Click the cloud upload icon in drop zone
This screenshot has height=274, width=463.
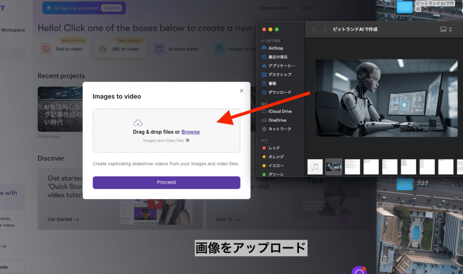coord(138,123)
